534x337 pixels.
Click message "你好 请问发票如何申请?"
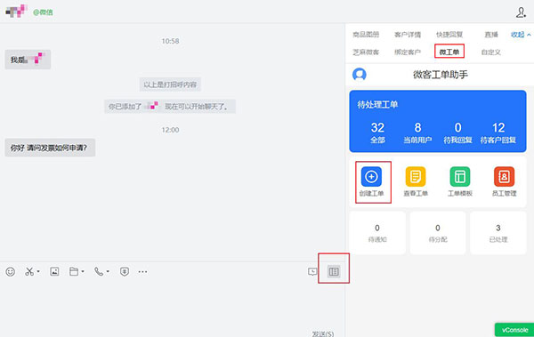coord(50,148)
